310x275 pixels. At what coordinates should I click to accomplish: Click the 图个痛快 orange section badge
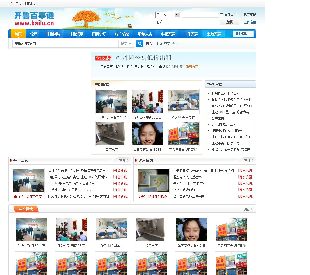(x=26, y=209)
